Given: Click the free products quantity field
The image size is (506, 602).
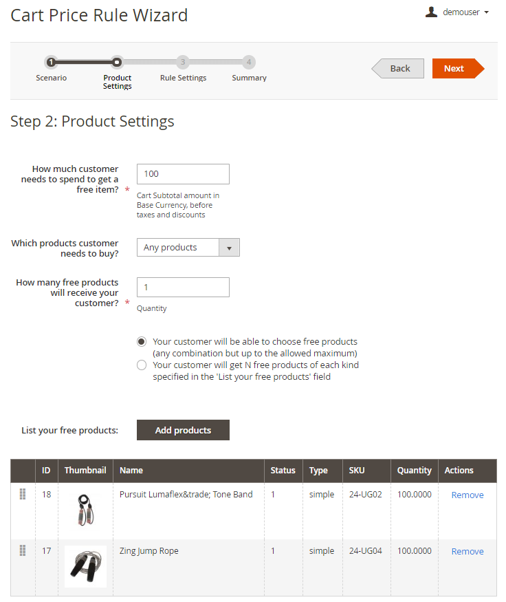Looking at the screenshot, I should click(183, 288).
